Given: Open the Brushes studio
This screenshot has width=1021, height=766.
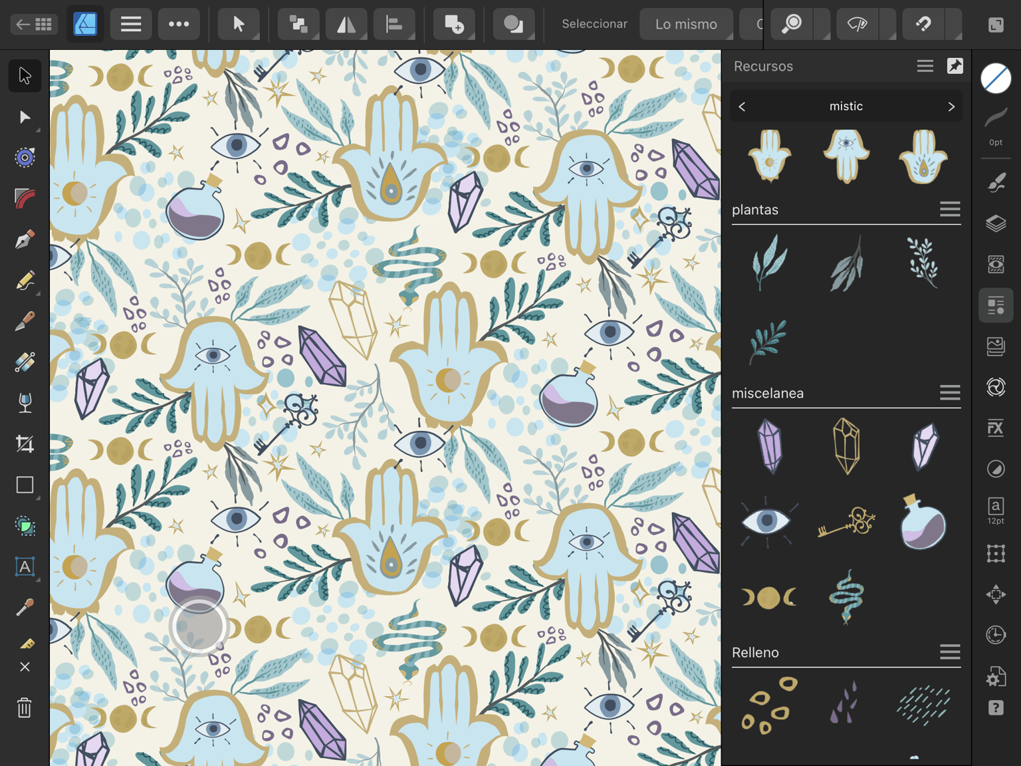Looking at the screenshot, I should pyautogui.click(x=996, y=182).
